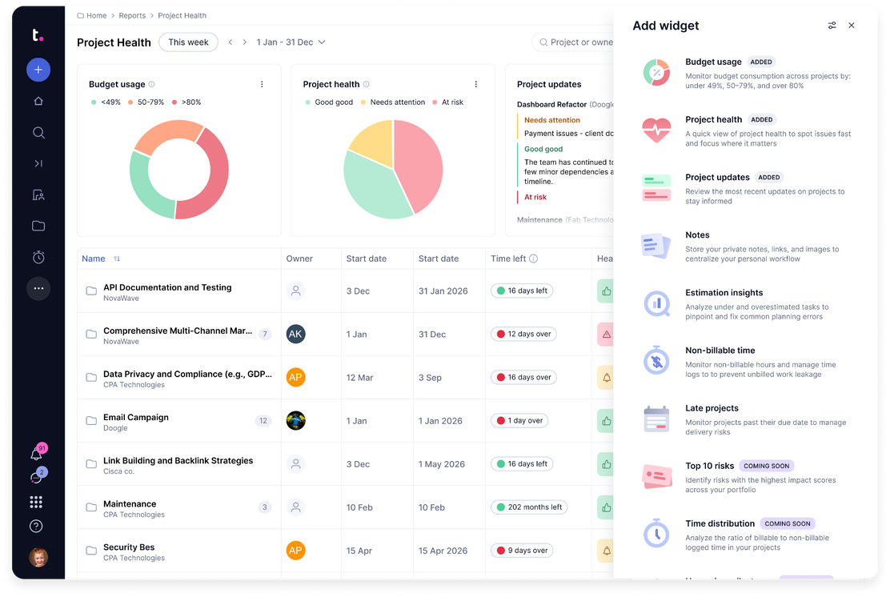
Task: Click the Project or owner search field
Action: tap(573, 42)
